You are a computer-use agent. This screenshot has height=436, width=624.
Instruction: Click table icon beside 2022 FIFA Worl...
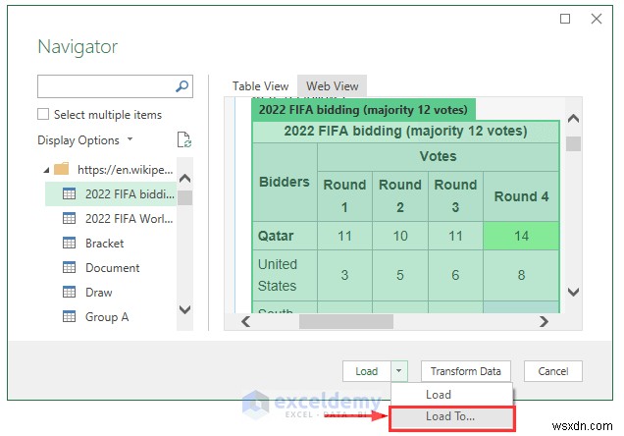[x=70, y=218]
